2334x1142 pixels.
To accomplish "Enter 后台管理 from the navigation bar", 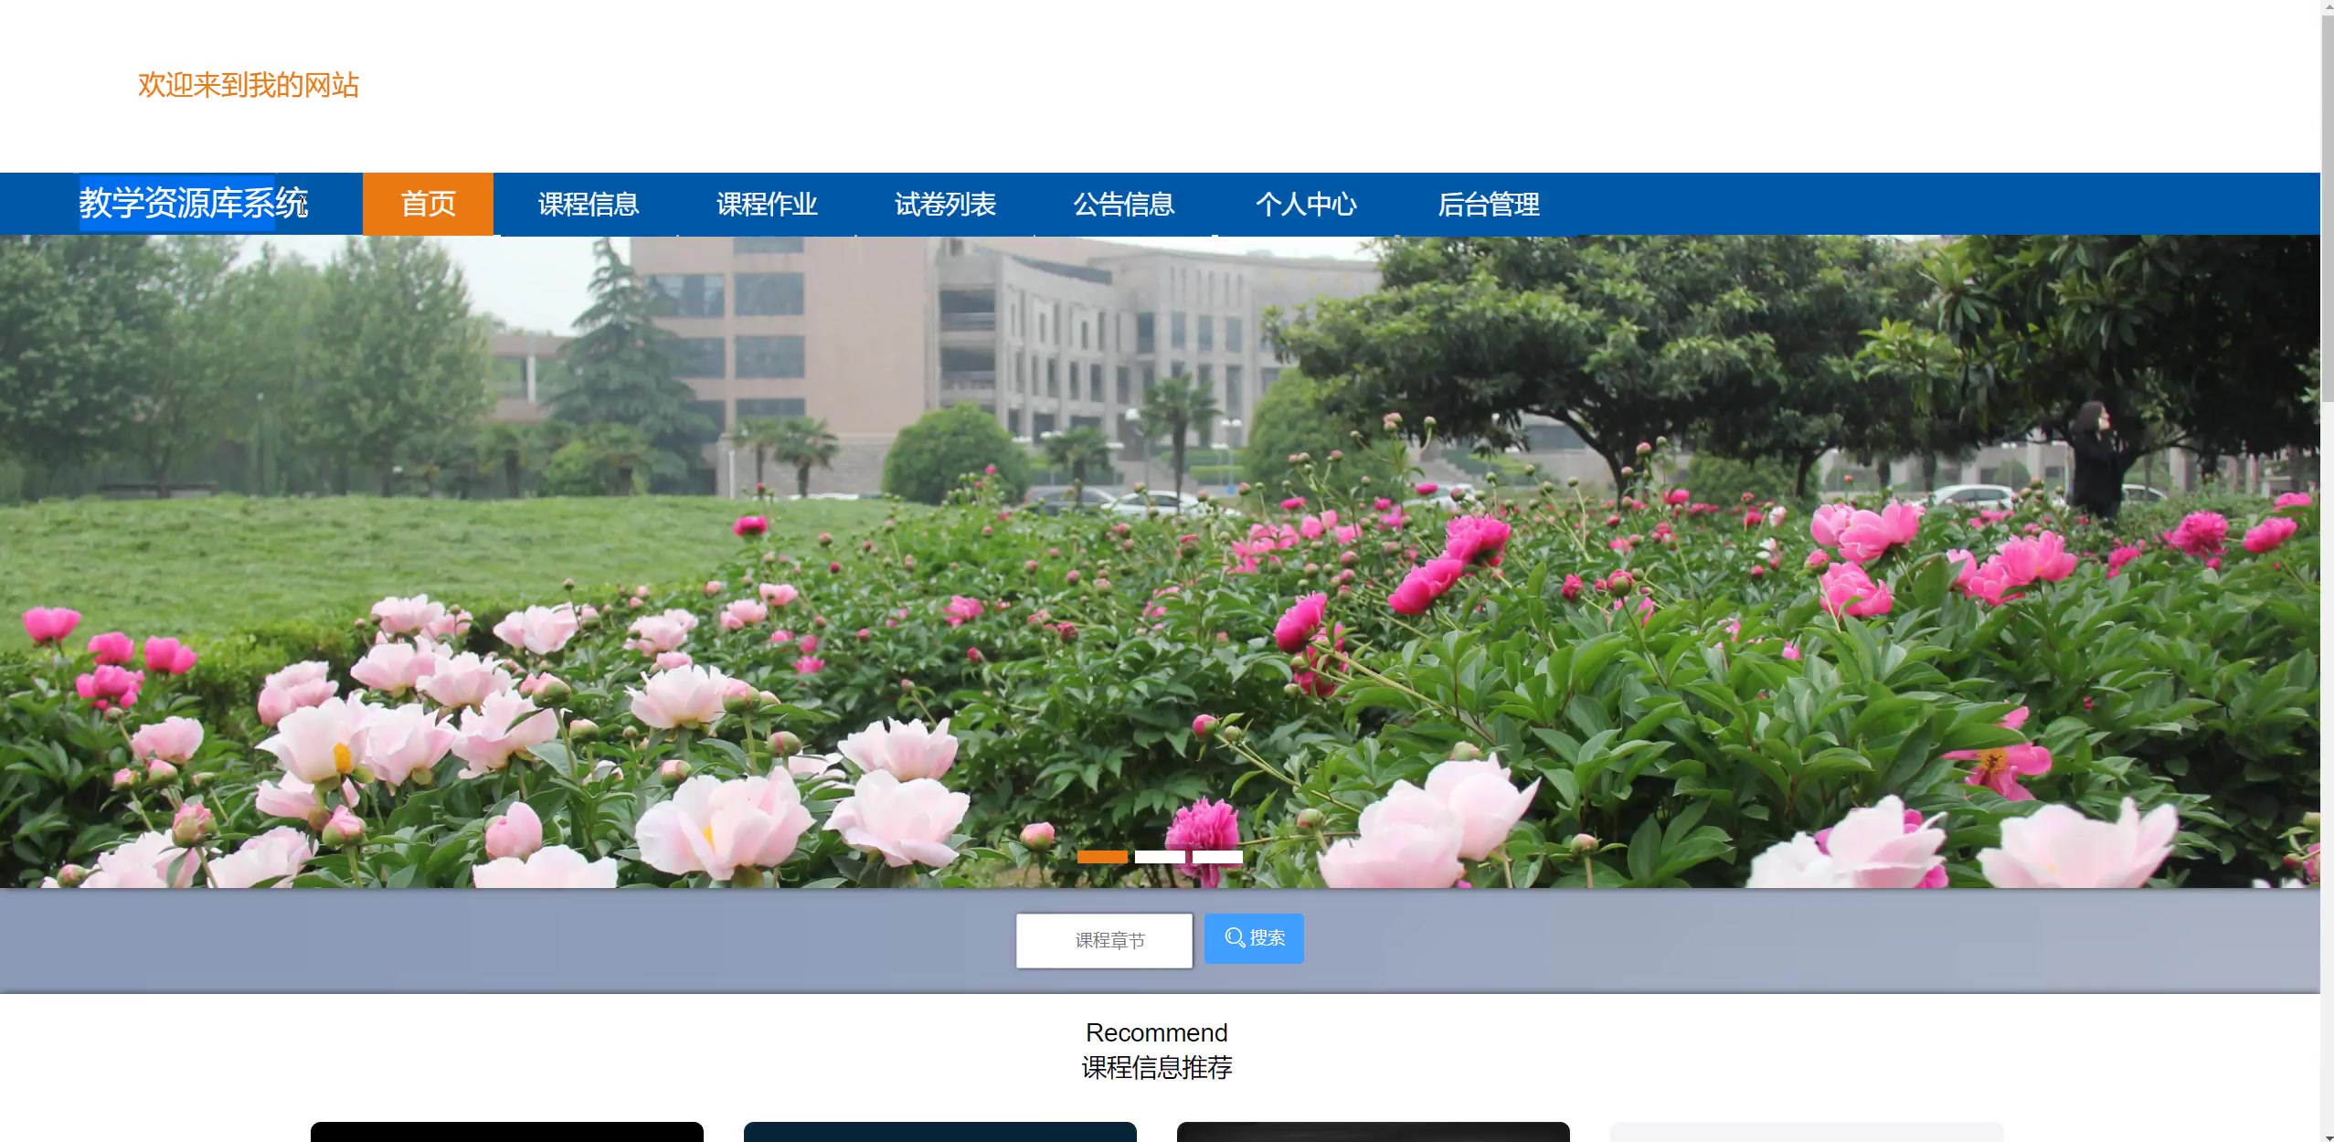I will click(1488, 204).
